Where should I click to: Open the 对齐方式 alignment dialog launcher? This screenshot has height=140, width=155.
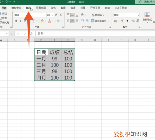click(110, 27)
